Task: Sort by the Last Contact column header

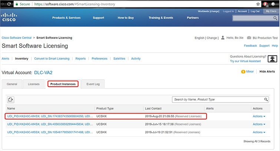Action: point(153,108)
